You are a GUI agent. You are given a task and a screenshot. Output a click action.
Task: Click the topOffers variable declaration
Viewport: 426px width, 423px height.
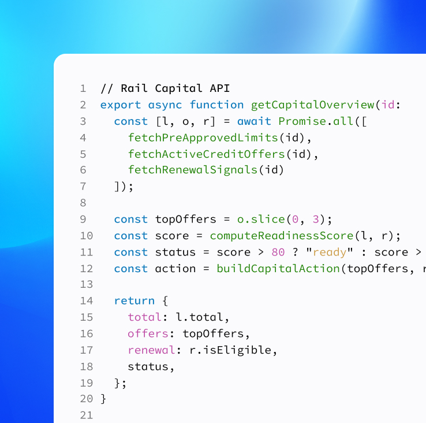(185, 220)
